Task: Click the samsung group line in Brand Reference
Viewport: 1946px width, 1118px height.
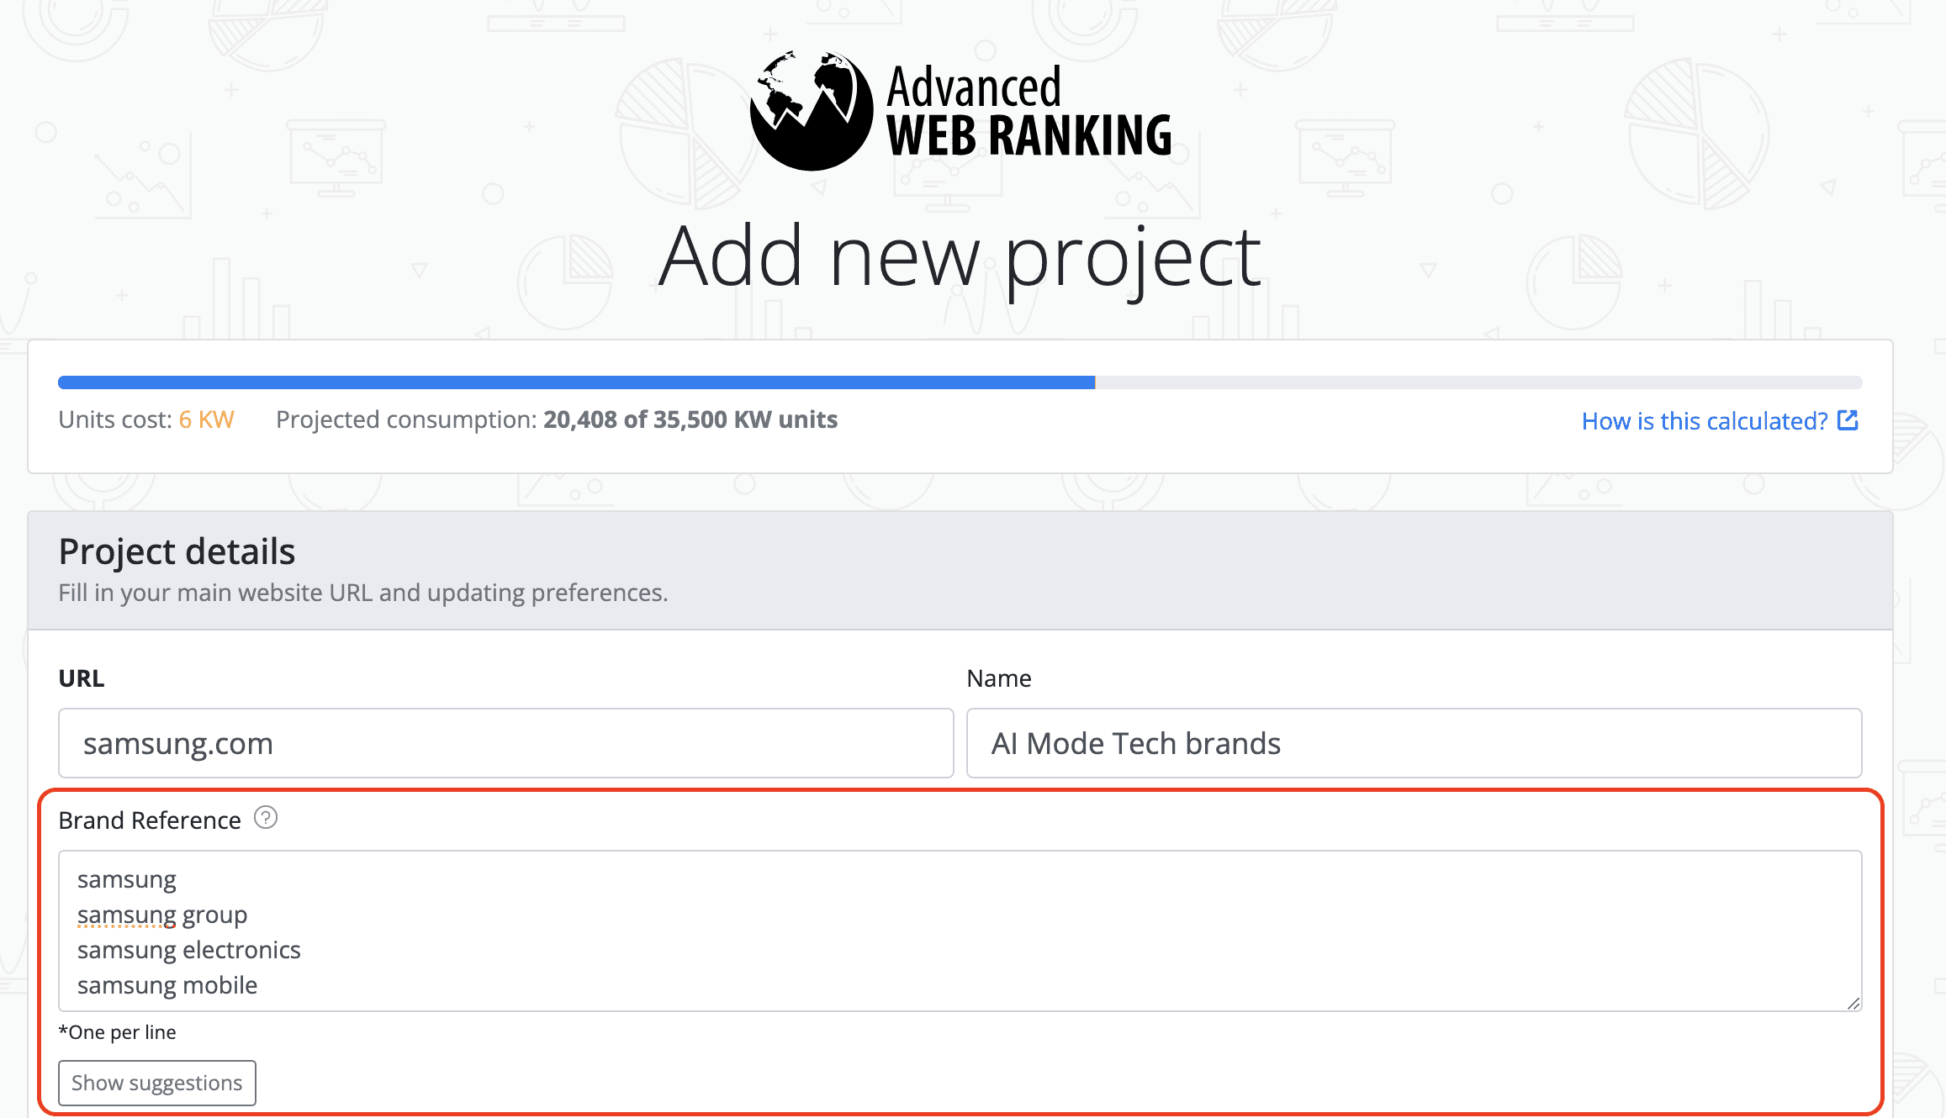Action: (x=162, y=915)
